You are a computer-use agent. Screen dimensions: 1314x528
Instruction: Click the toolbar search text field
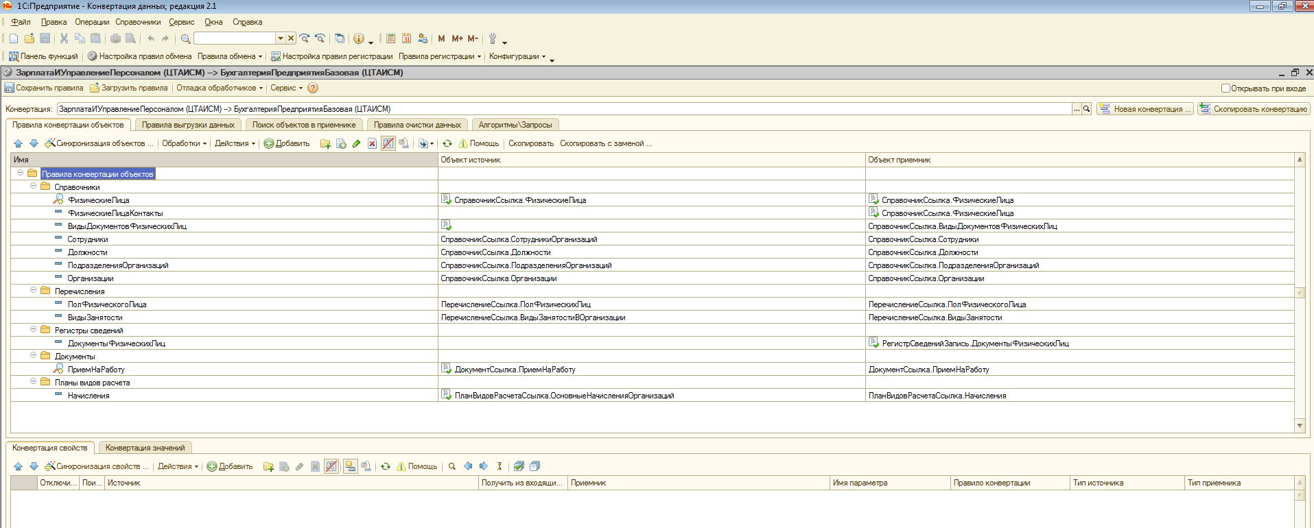pyautogui.click(x=235, y=38)
